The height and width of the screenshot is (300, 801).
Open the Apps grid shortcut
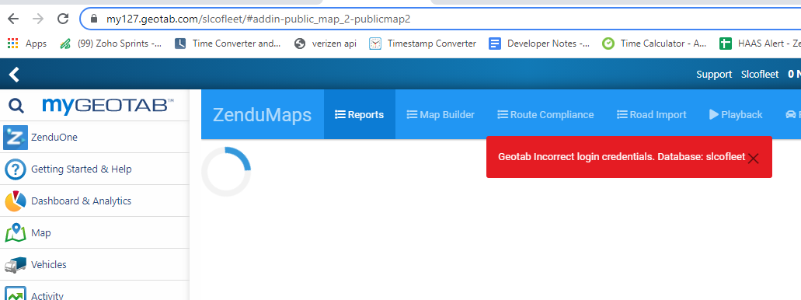[26, 44]
